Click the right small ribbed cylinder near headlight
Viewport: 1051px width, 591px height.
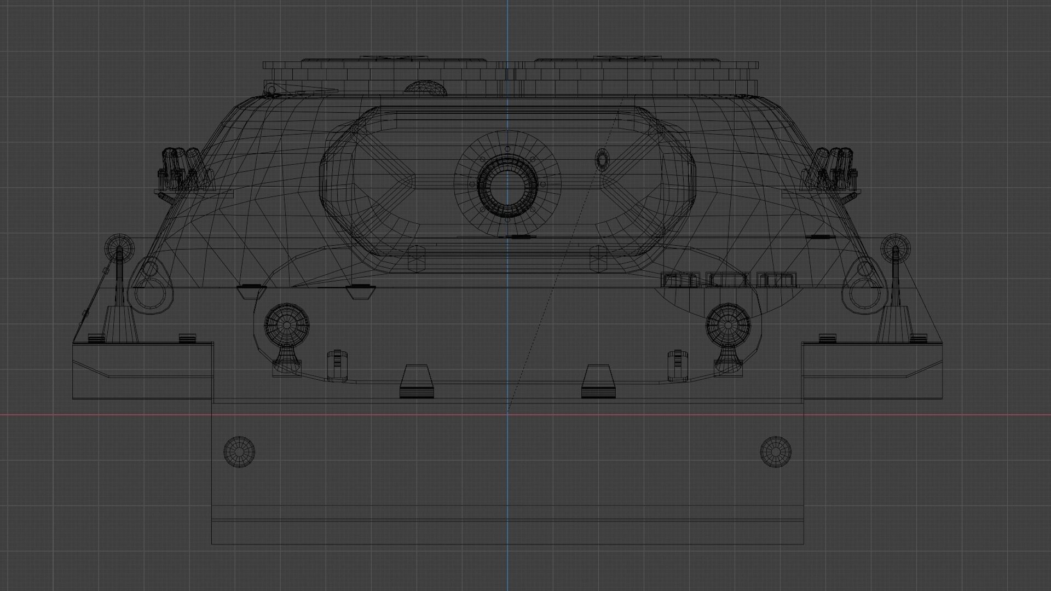pyautogui.click(x=678, y=364)
